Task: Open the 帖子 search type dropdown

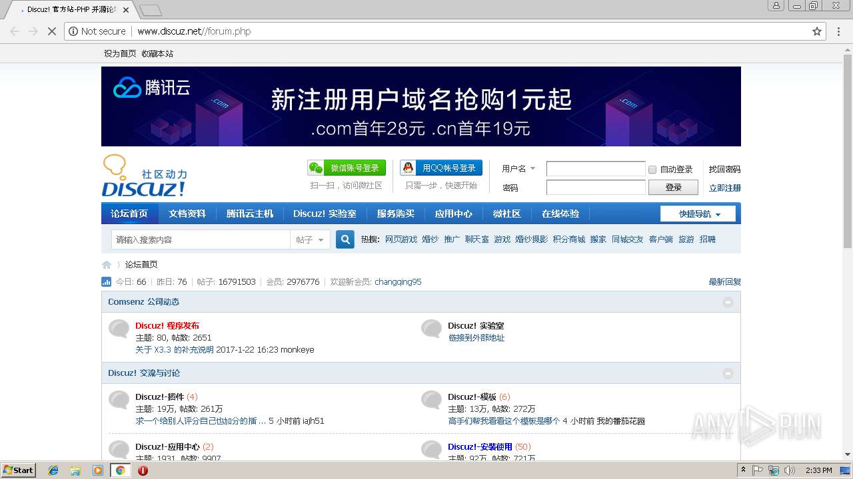Action: coord(310,239)
